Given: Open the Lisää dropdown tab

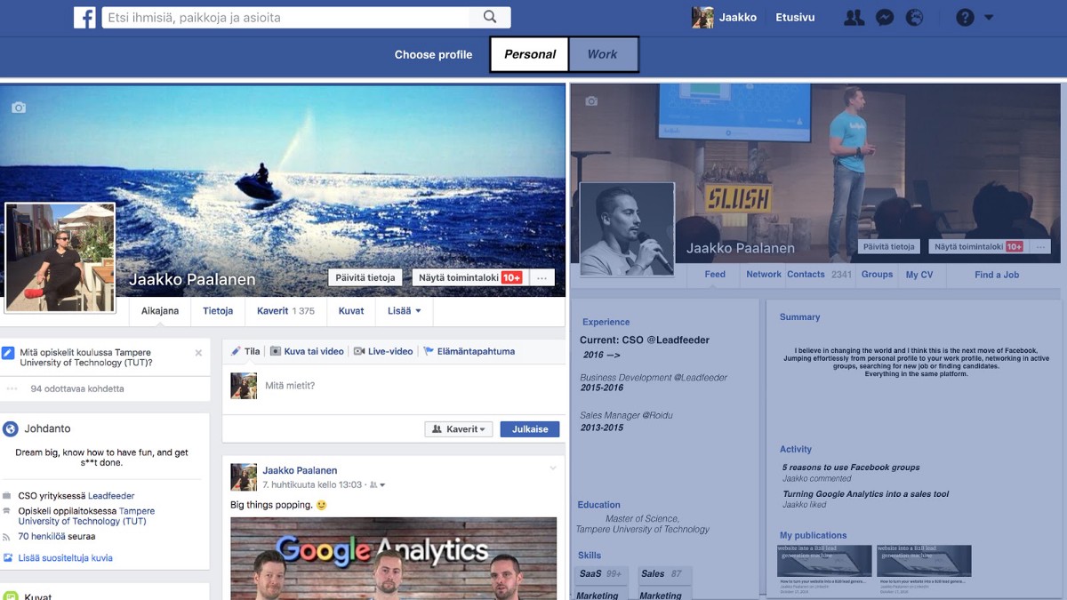Looking at the screenshot, I should 405,311.
